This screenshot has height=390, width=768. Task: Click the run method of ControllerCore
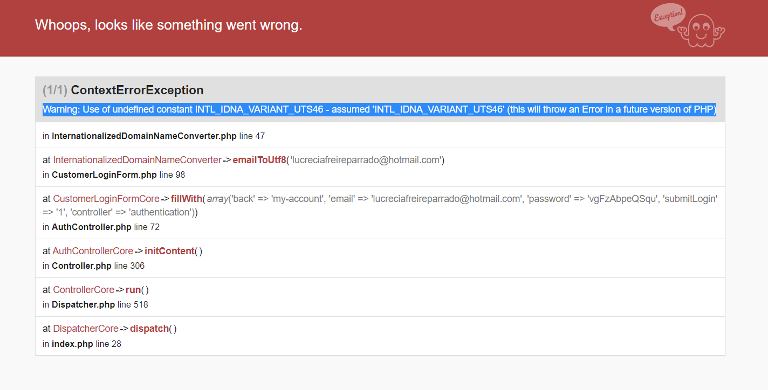133,290
